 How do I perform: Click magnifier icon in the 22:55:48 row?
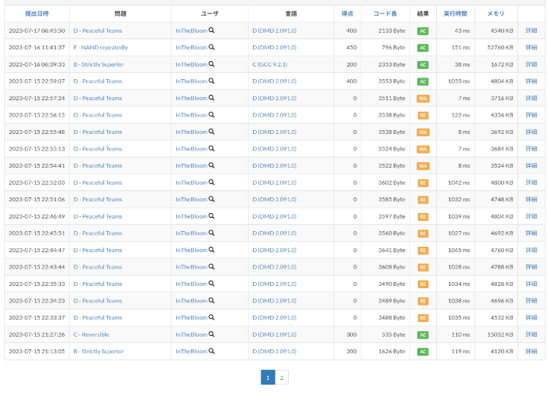tap(211, 132)
